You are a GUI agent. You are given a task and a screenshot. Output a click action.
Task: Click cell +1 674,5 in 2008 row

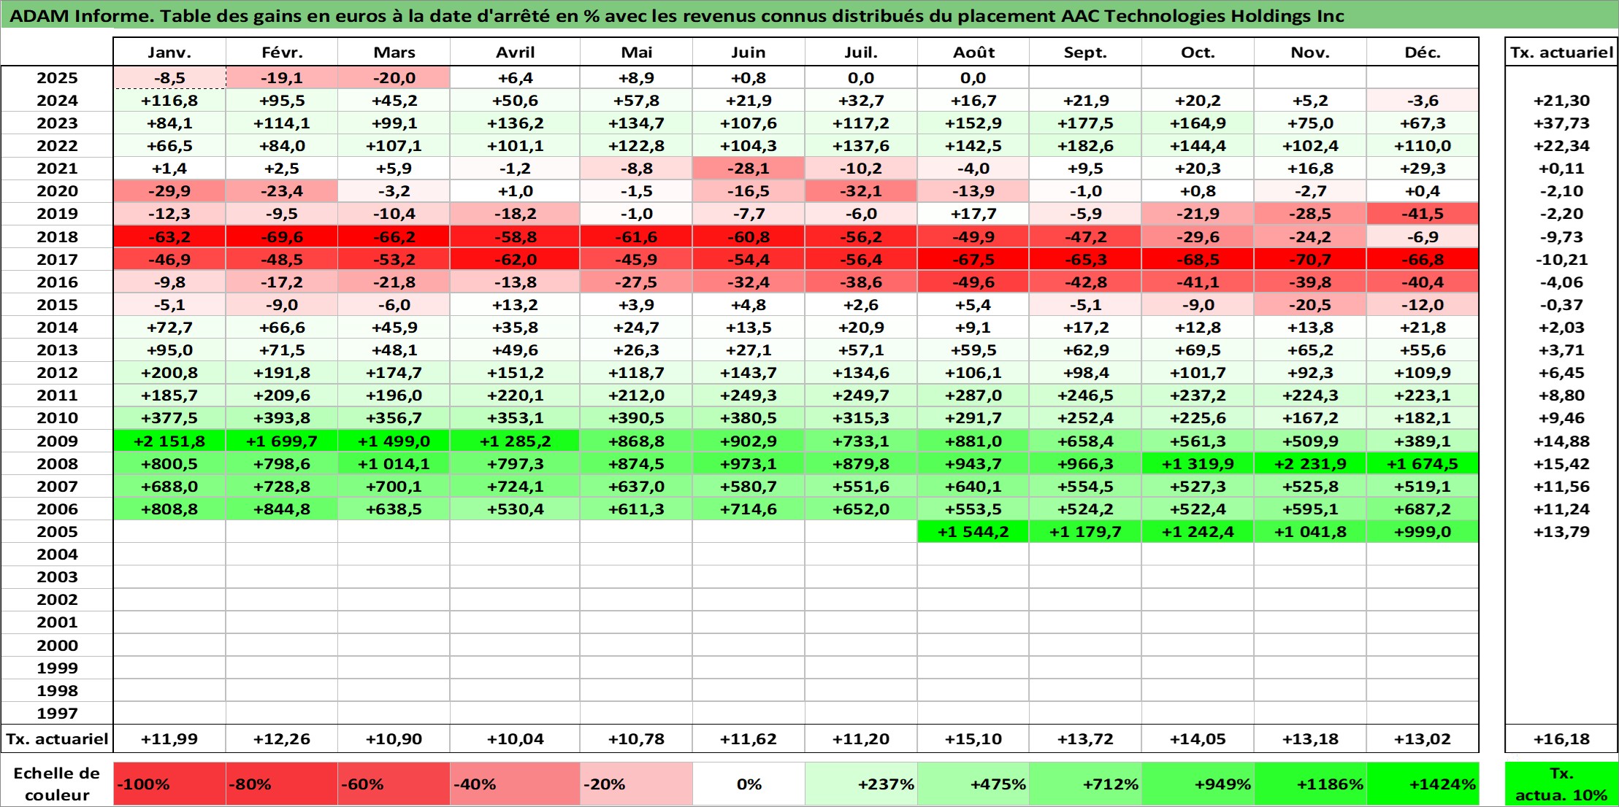coord(1423,464)
